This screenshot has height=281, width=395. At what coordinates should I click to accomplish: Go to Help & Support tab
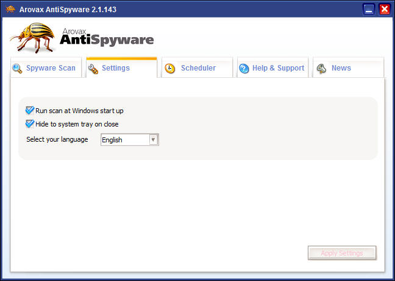(272, 68)
